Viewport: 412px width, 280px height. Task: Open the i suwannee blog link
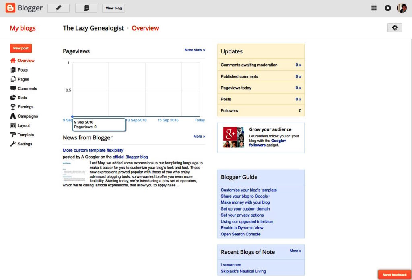click(231, 265)
